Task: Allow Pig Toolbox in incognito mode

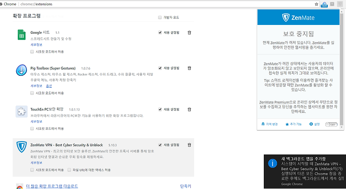Action: pos(32,93)
